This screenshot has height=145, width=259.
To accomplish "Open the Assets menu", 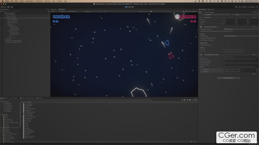I will coord(22,1).
